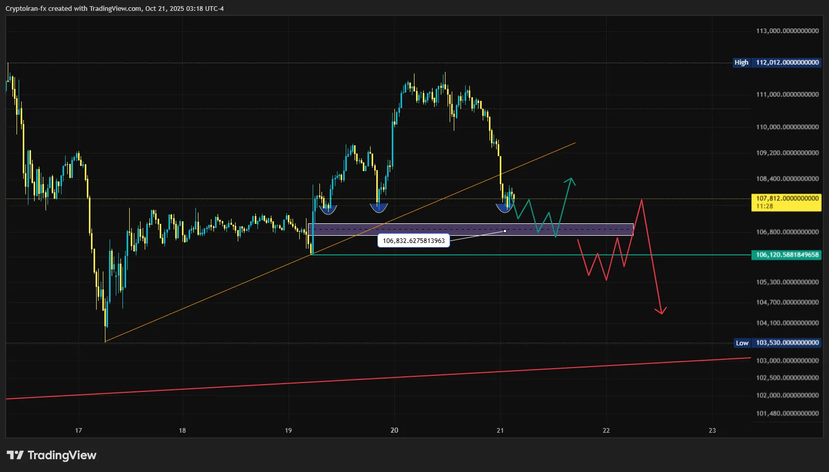Click the green upward projection arrowhead
The width and height of the screenshot is (829, 472).
coord(570,180)
